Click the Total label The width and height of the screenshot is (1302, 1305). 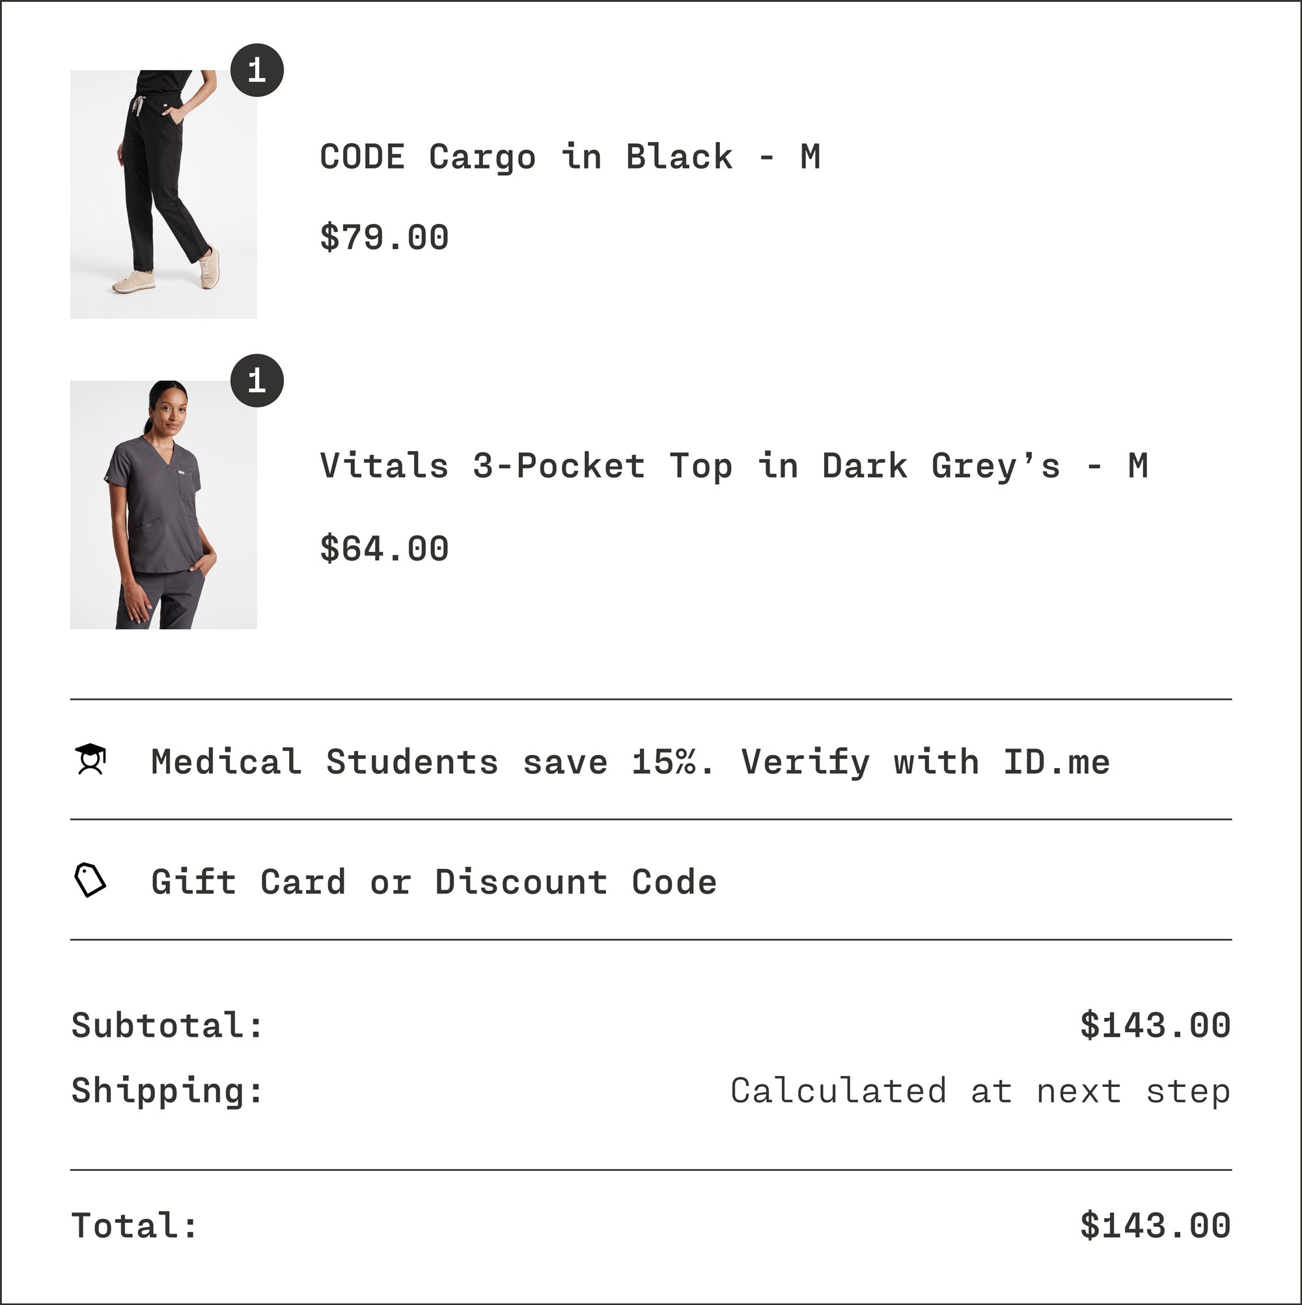(135, 1226)
